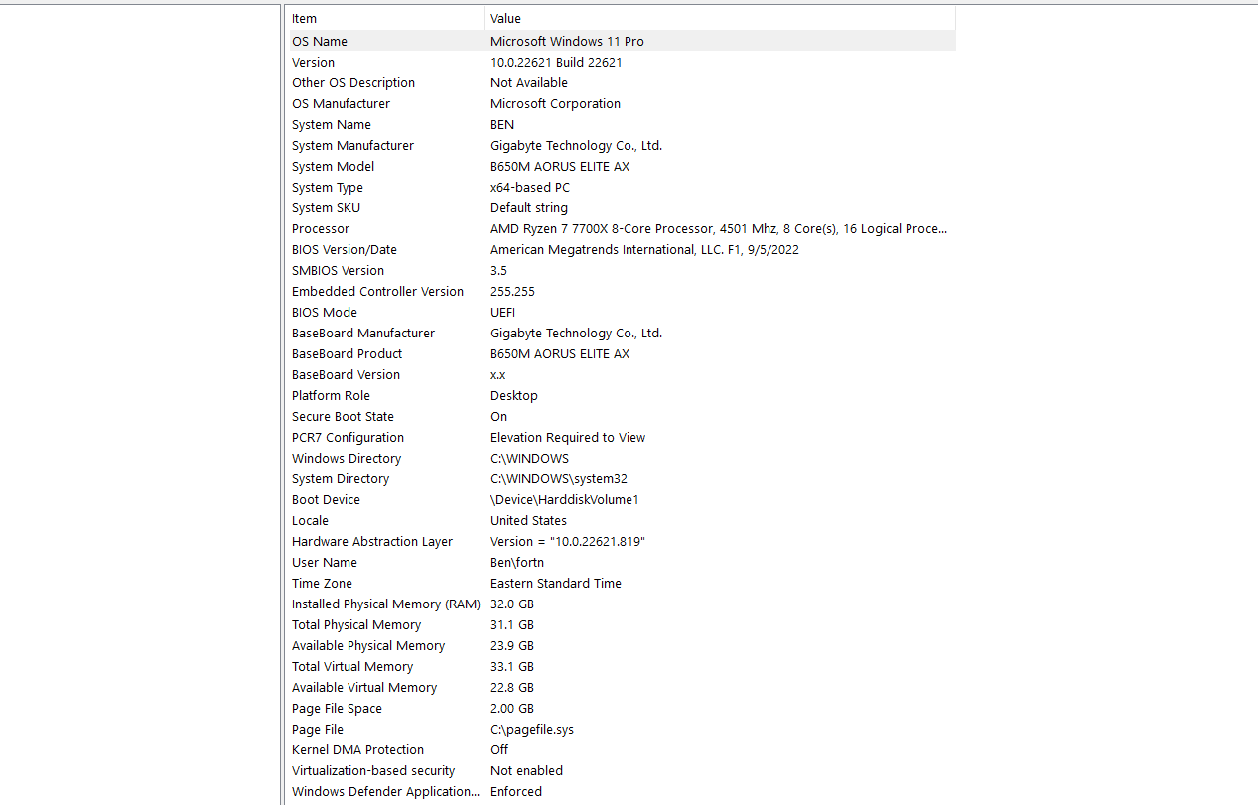Select the Windows Directory row
This screenshot has height=805, width=1258.
click(622, 458)
